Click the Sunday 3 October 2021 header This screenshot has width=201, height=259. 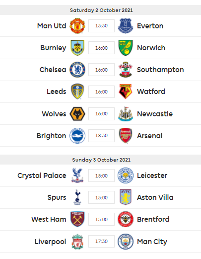click(100, 160)
